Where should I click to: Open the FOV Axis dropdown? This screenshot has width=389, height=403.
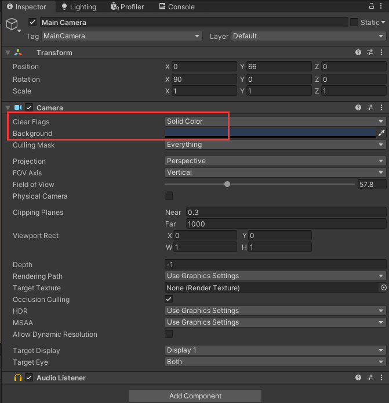275,172
